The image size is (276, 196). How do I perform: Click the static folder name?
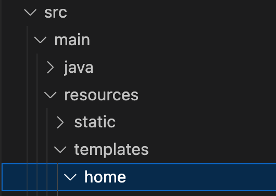point(95,122)
